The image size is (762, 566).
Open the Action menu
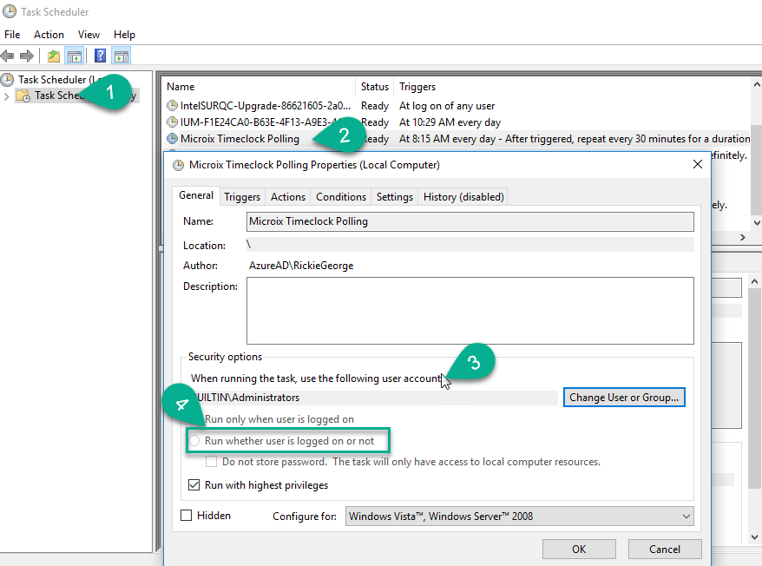[49, 35]
